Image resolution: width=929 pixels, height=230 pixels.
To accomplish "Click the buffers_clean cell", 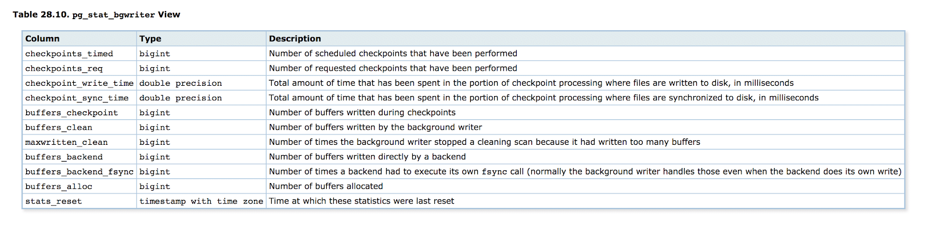I will (80, 127).
